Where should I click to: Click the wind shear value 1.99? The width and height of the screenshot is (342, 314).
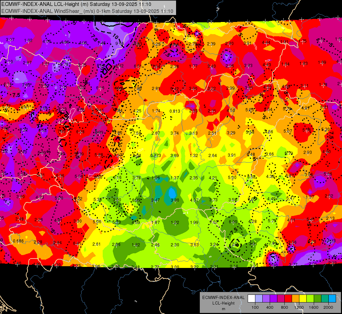click(x=194, y=223)
